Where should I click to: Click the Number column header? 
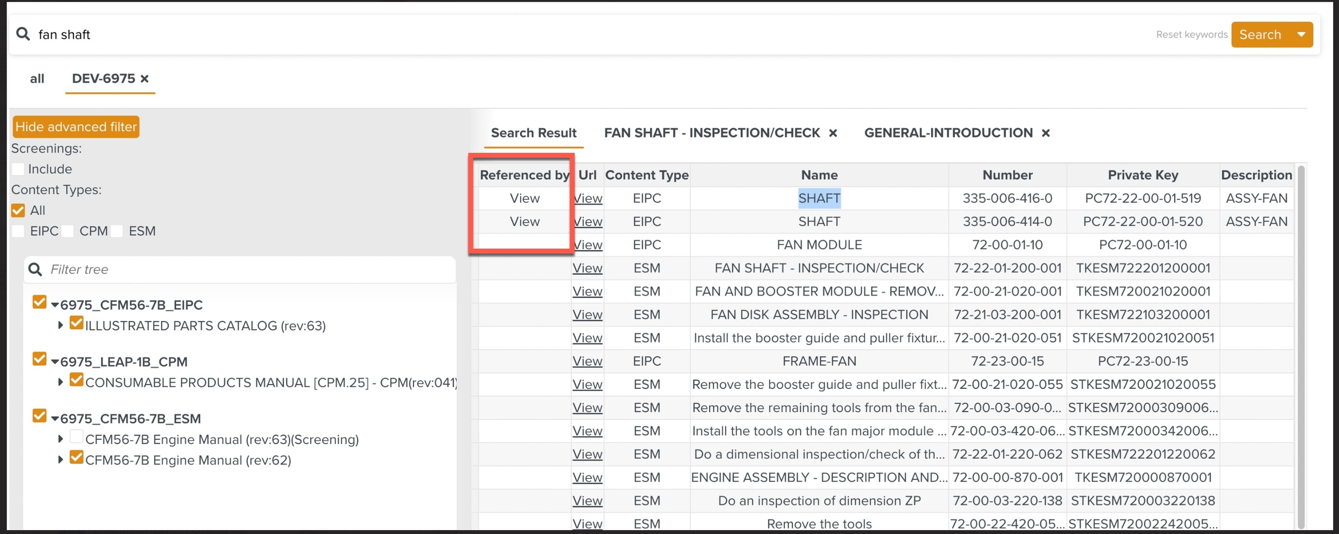point(1007,175)
